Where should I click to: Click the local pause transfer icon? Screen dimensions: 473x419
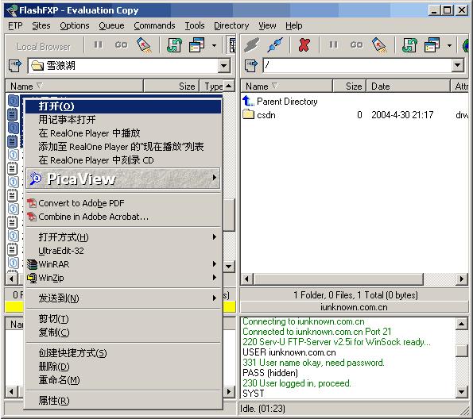point(98,45)
